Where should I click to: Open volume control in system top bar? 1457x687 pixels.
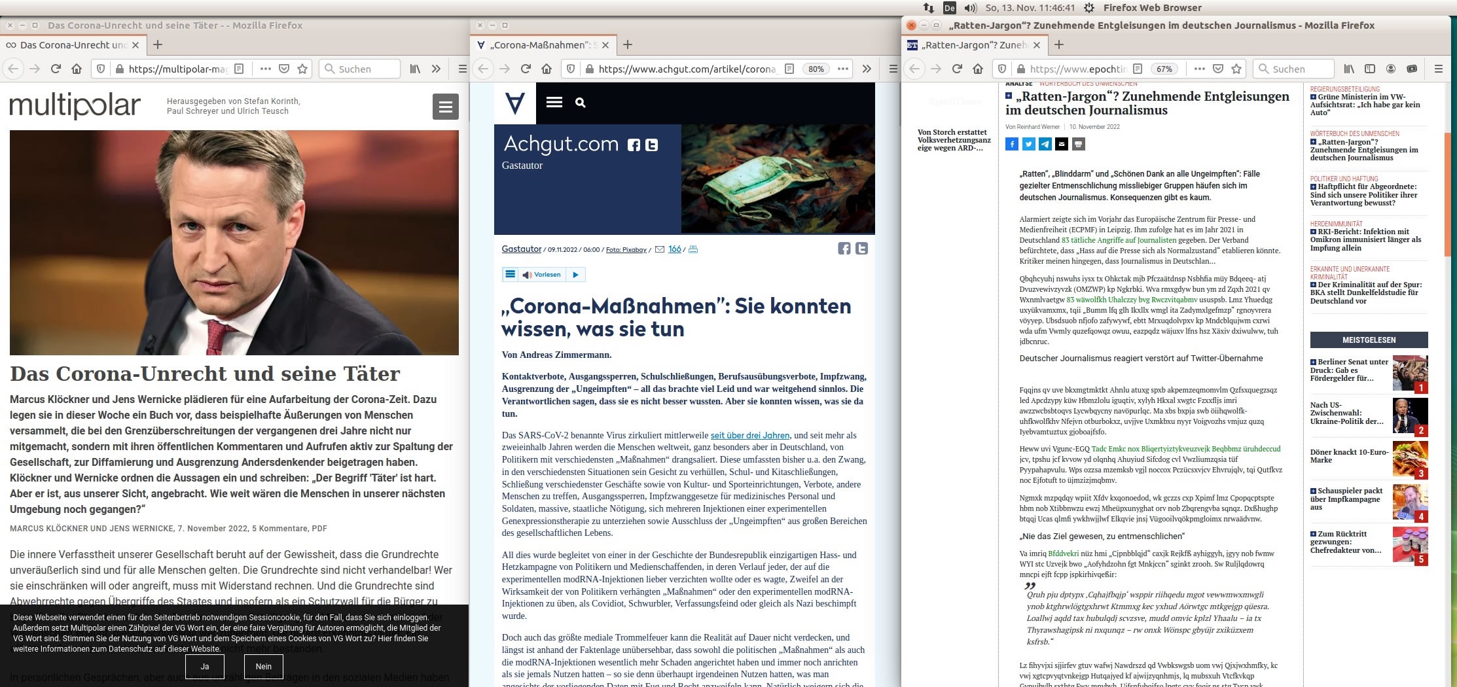971,8
